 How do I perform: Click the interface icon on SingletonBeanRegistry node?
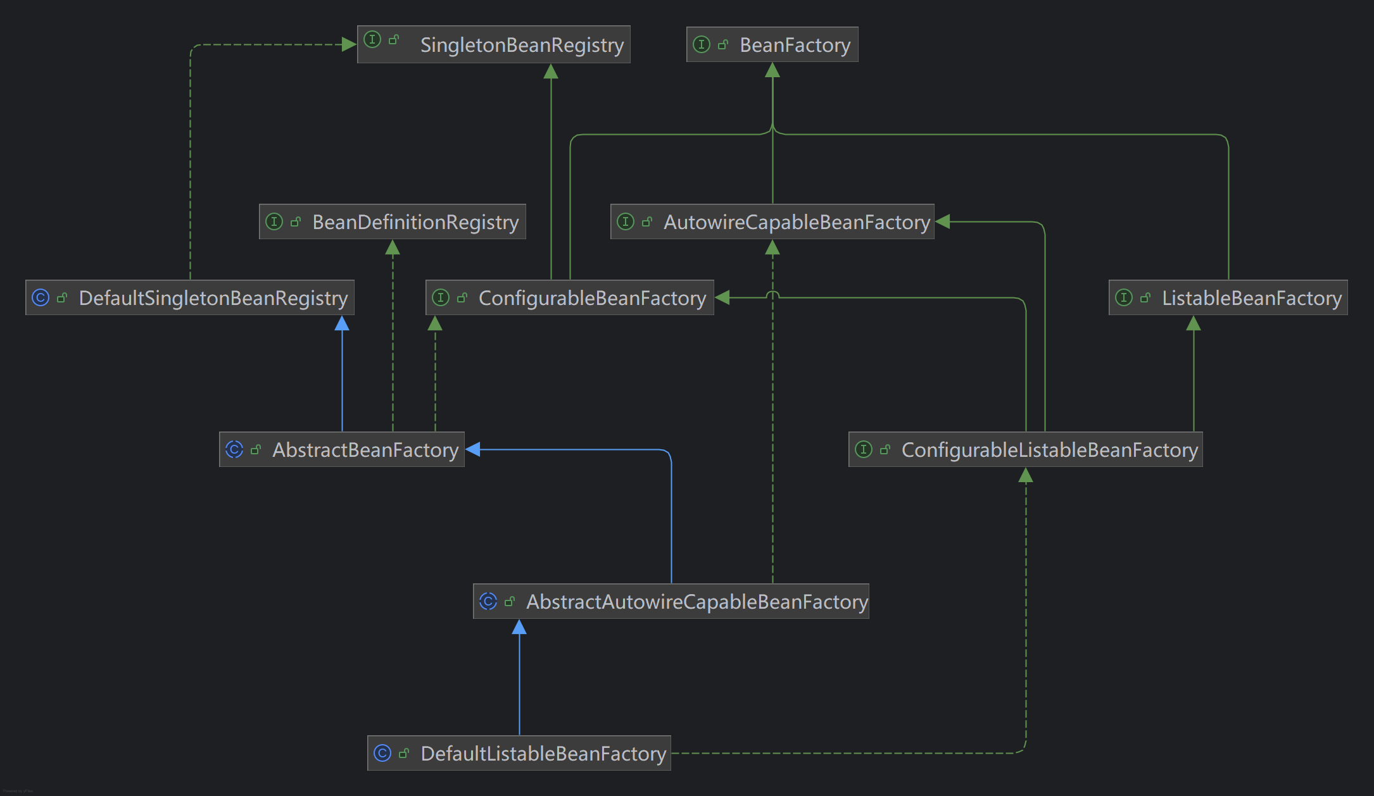click(372, 39)
